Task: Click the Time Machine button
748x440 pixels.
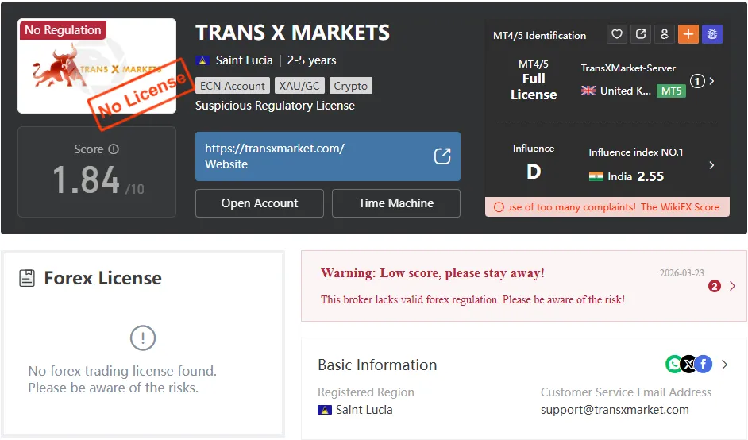Action: [396, 203]
